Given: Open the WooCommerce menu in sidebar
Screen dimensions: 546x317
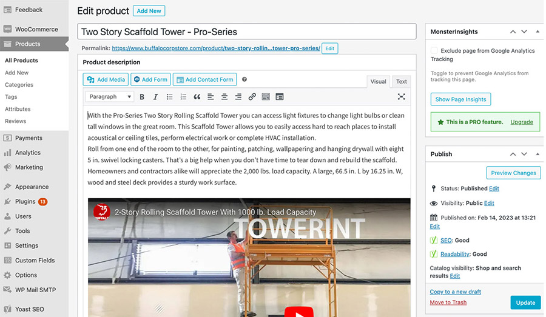Looking at the screenshot, I should (36, 29).
